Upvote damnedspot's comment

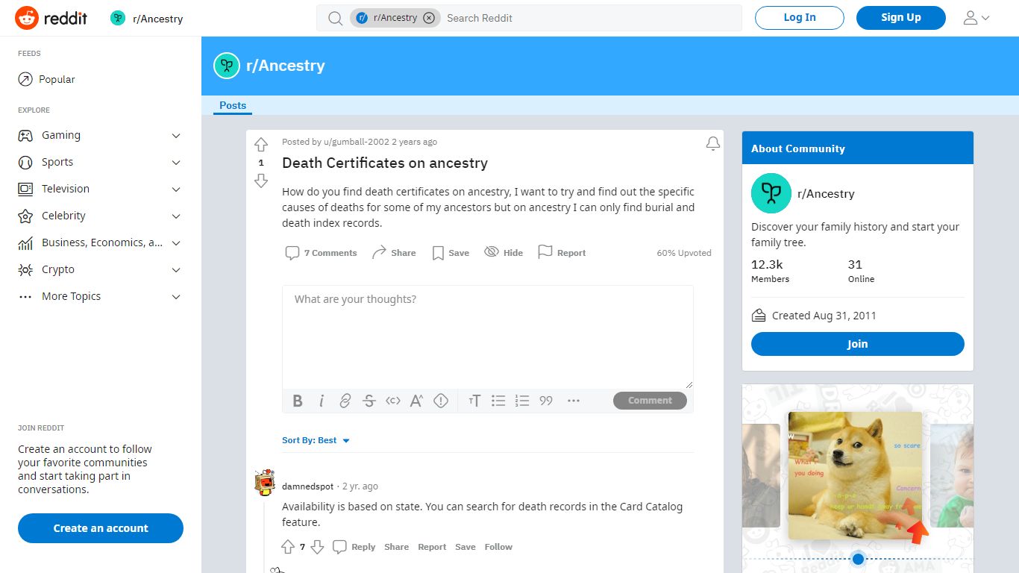(x=288, y=547)
